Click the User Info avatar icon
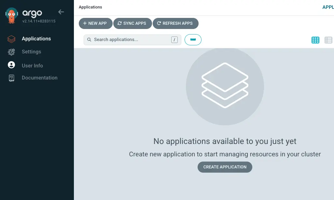Image resolution: width=334 pixels, height=200 pixels. [11, 65]
